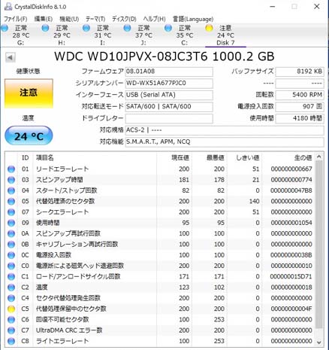329x350 pixels.
Task: Click raw value 00000000004F in C5 row
Action: tap(291, 309)
